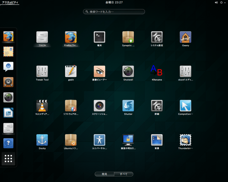228x182 pixels.
Task: Focus the 検索ワードを入力 search field
Action: [114, 12]
